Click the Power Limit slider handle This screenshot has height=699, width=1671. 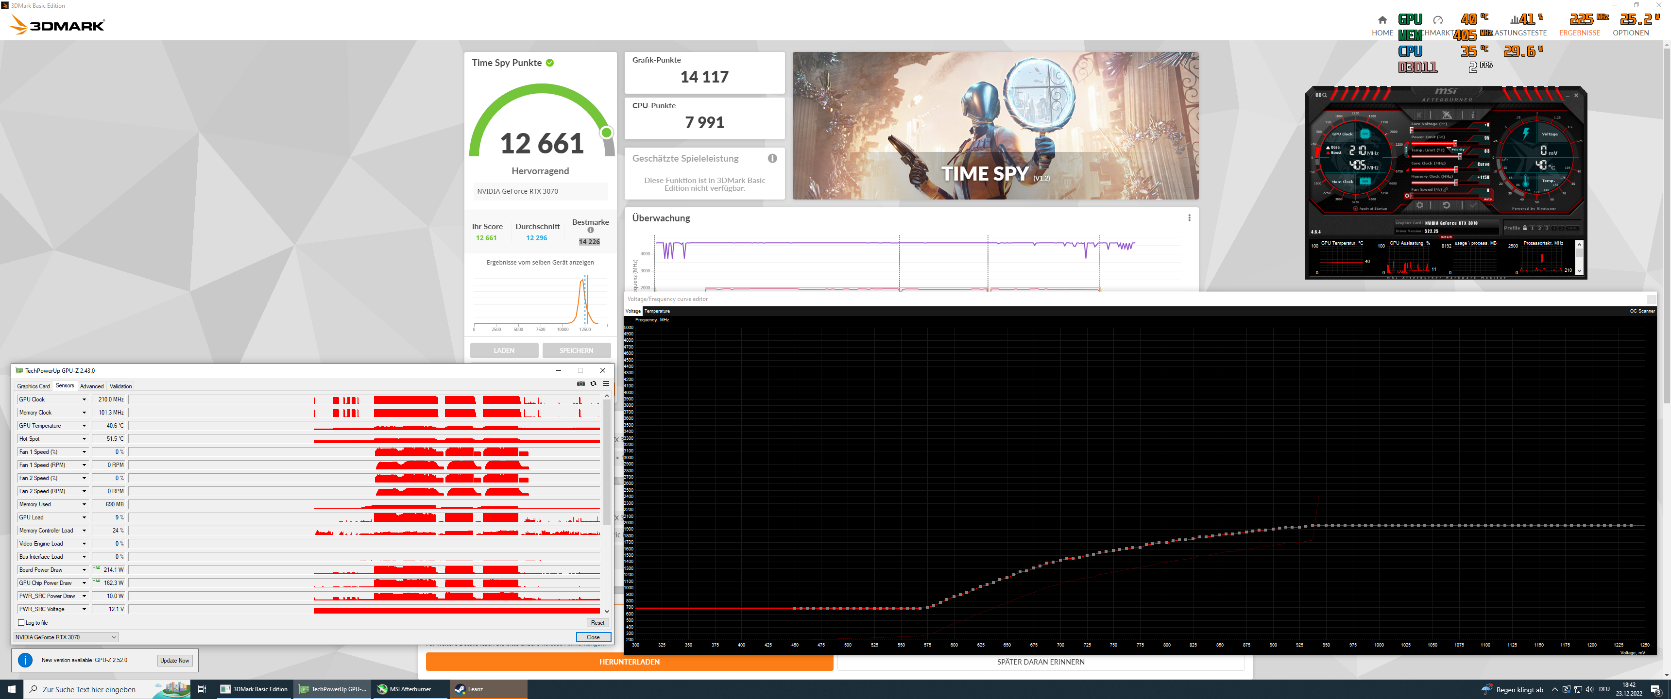click(1455, 143)
